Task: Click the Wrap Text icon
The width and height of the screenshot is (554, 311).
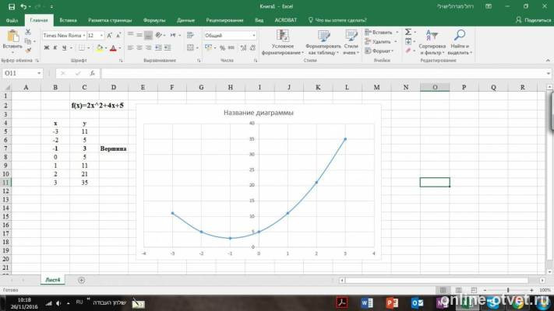Action: (x=190, y=35)
